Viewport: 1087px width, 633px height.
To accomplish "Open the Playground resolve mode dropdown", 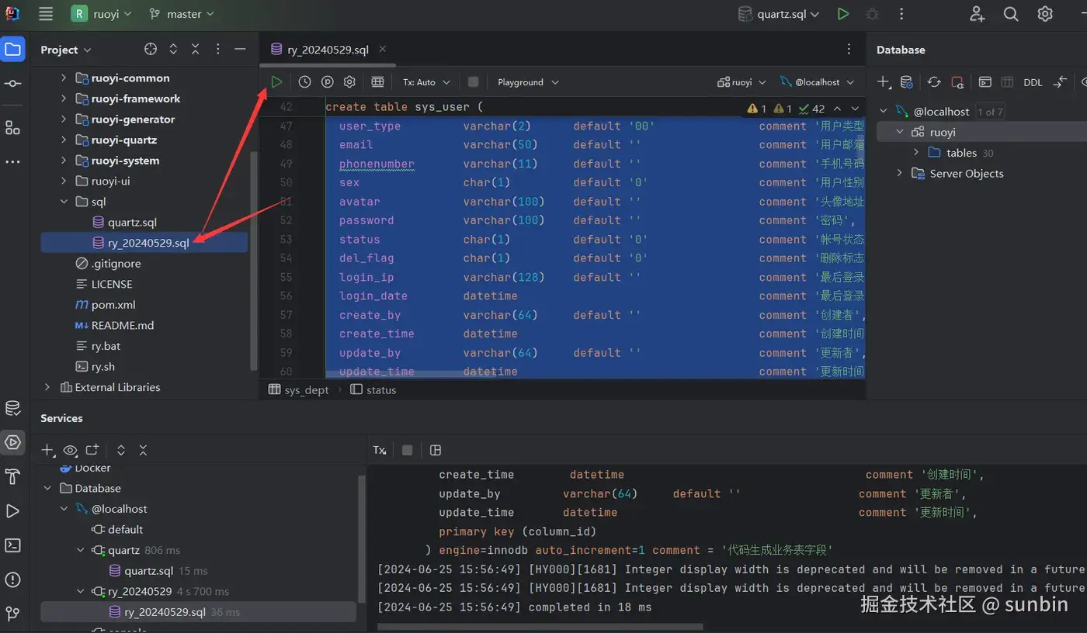I will click(x=528, y=81).
